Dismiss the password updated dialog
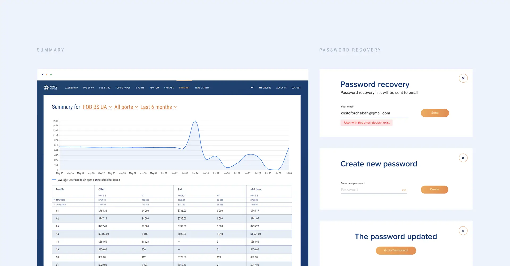This screenshot has width=510, height=266. 463,231
